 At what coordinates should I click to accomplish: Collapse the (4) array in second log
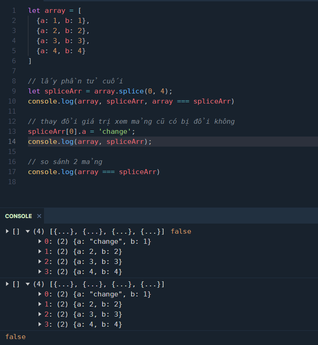coord(28,284)
